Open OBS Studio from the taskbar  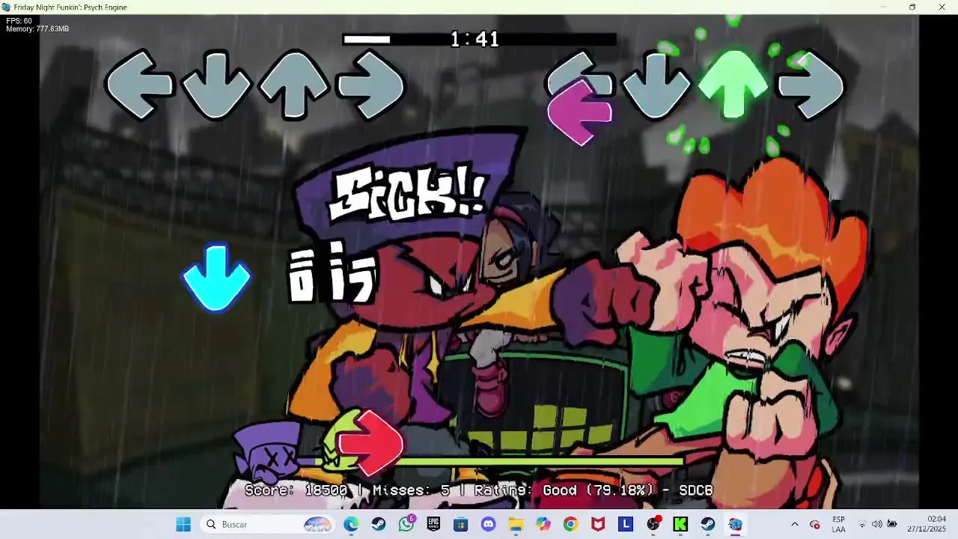point(653,524)
